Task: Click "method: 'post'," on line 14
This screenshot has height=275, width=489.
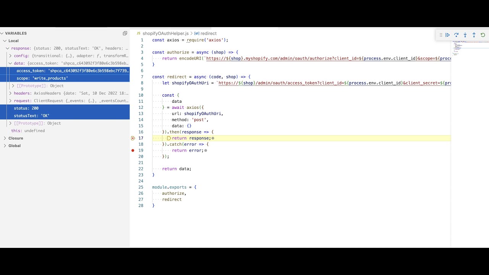Action: 190,120
